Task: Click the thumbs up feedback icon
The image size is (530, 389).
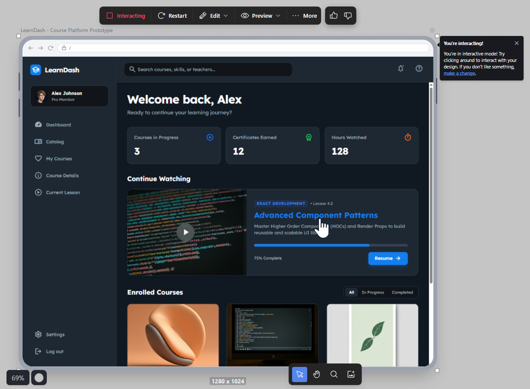Action: [334, 16]
